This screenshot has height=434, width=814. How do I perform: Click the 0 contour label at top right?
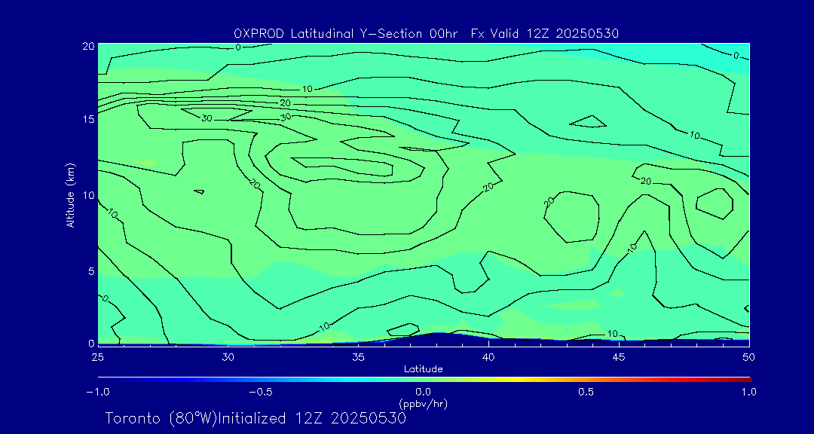(x=736, y=55)
